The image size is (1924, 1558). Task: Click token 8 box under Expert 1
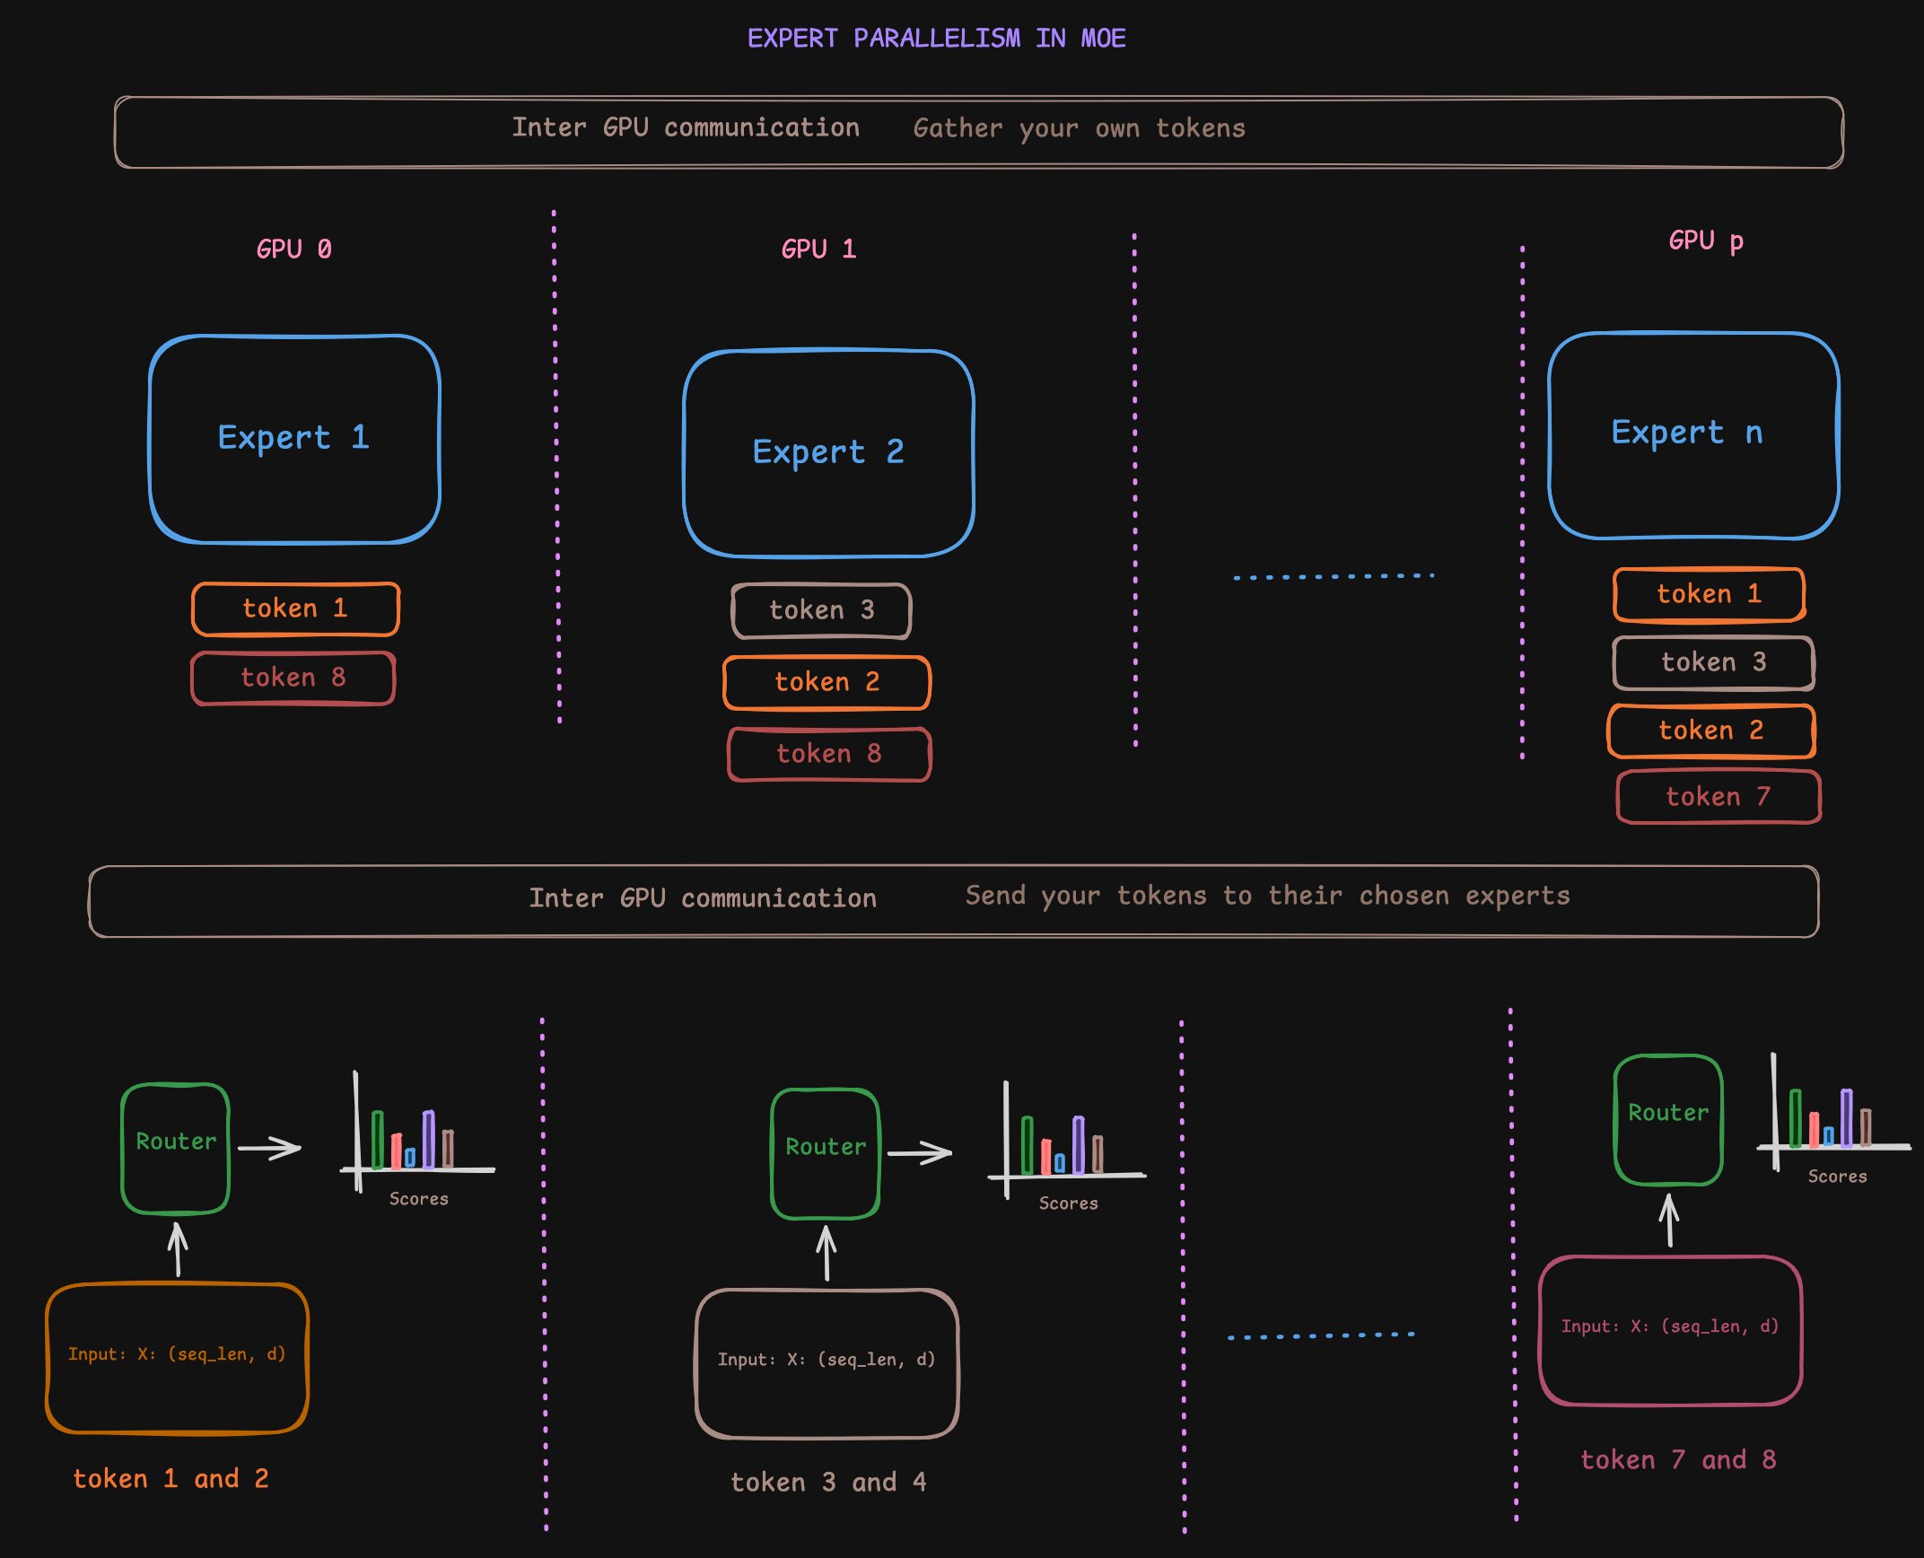[x=293, y=678]
